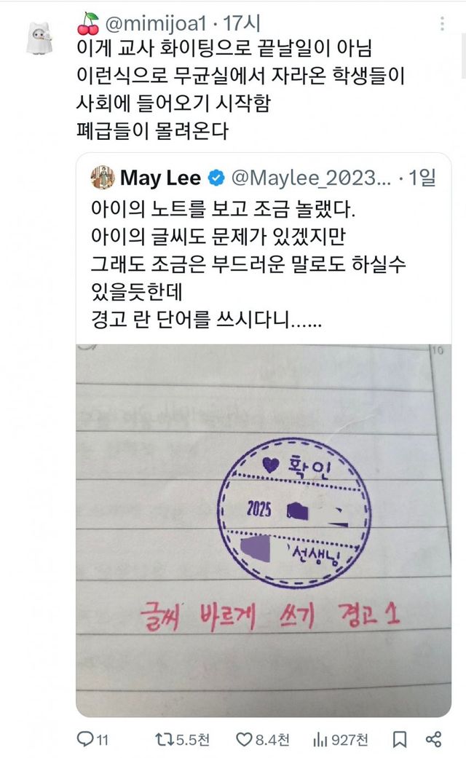View analytics via bar chart icon
This screenshot has height=758, width=466.
point(320,739)
